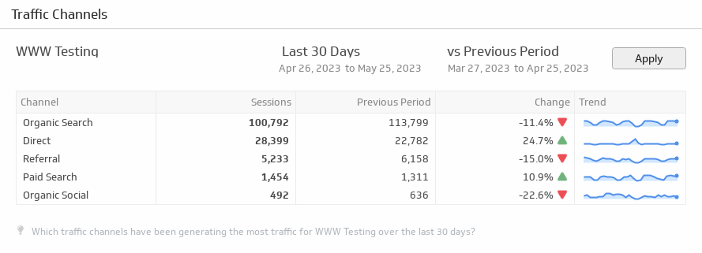Click the green up arrow for Paid Search
Image resolution: width=702 pixels, height=253 pixels.
point(562,177)
